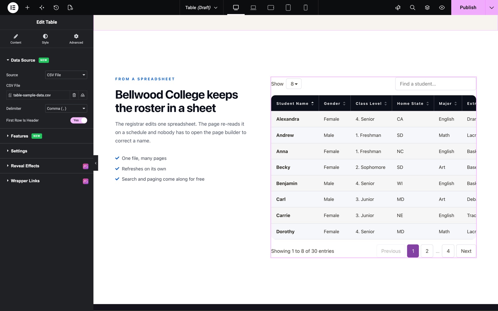Click the Publish button
This screenshot has height=311, width=498.
(468, 7)
